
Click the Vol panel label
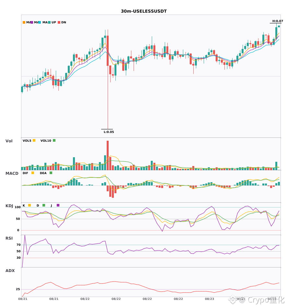(x=9, y=141)
